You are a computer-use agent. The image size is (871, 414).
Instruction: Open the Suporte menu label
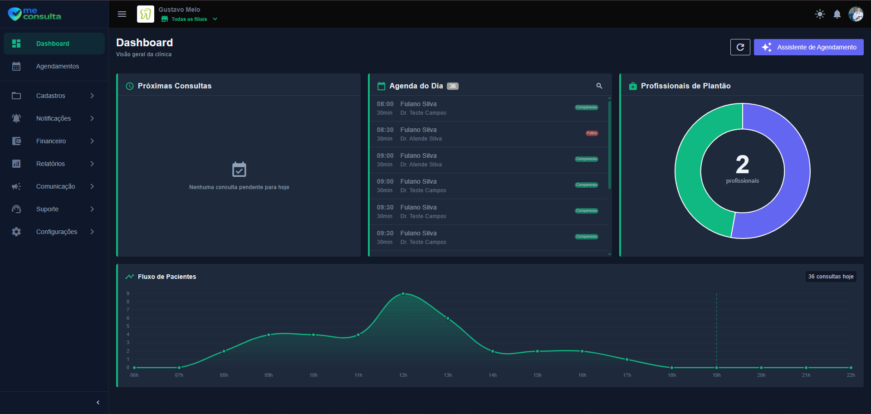coord(48,209)
